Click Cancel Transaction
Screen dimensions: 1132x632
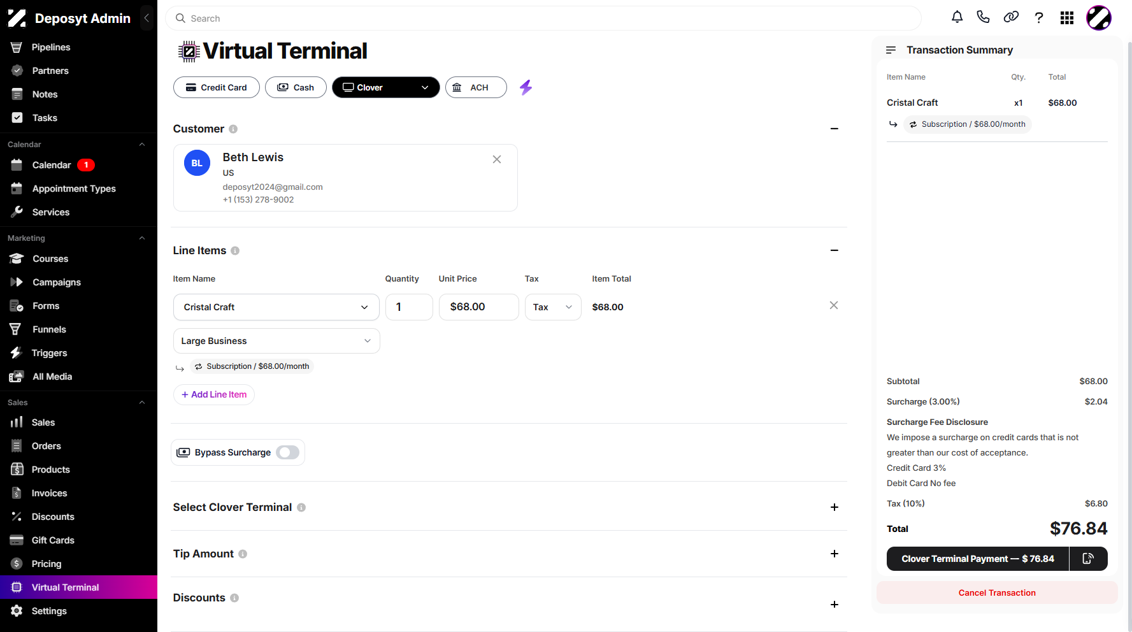tap(997, 592)
